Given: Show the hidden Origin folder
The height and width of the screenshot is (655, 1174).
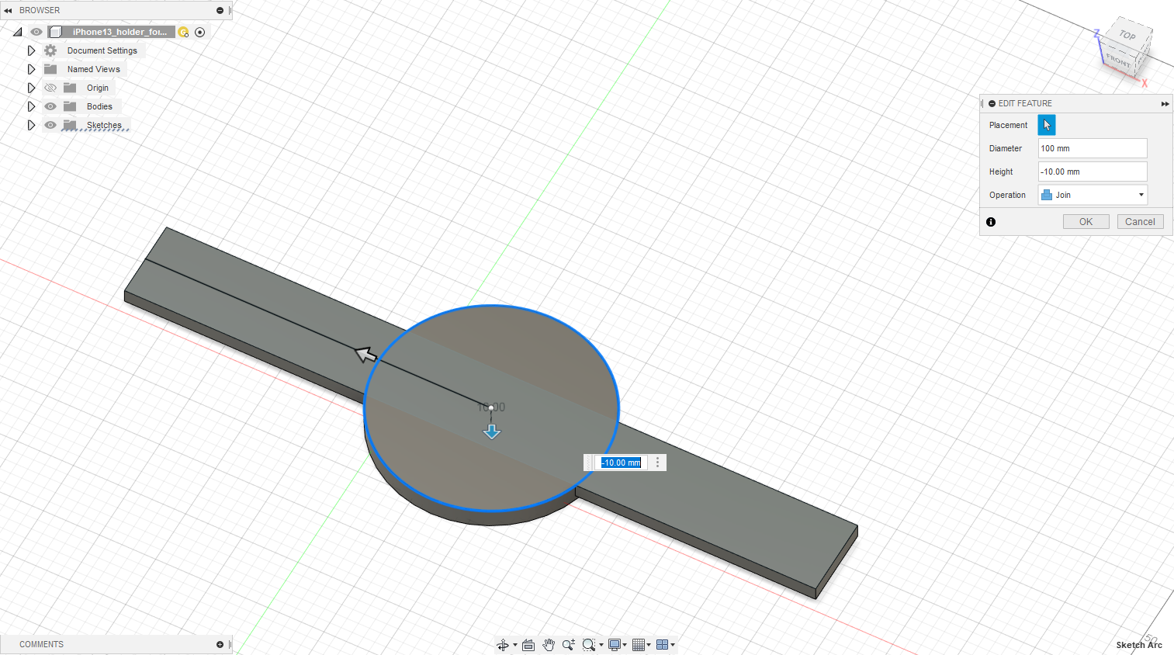Looking at the screenshot, I should coord(50,88).
